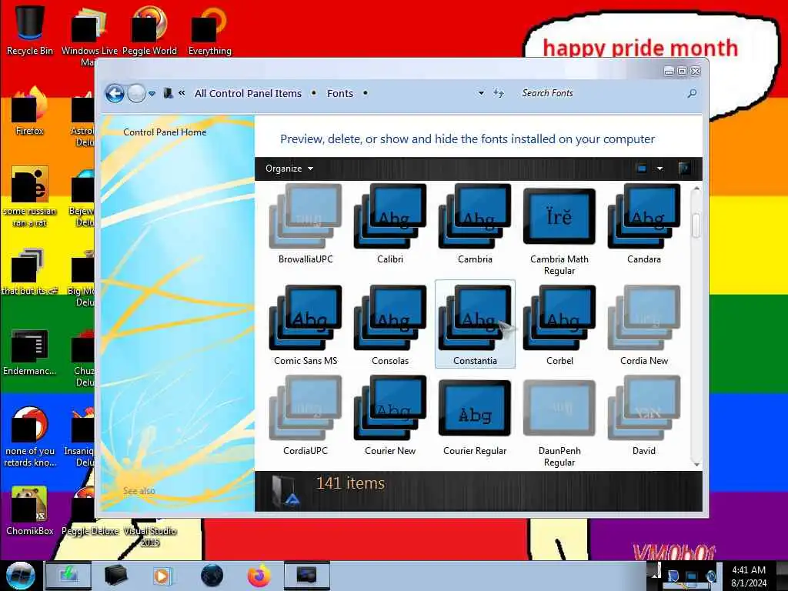Click the Forward navigation button
Screen dimensions: 788x591
136,93
